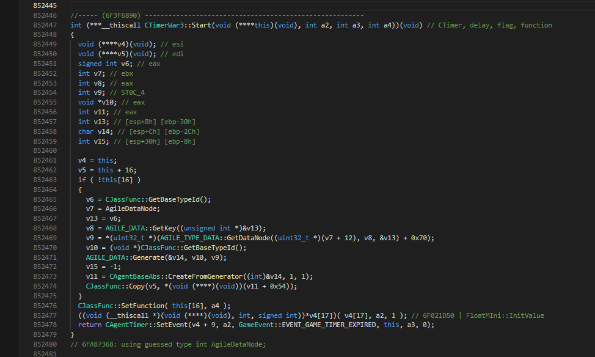Click the opening brace on line 852448
The height and width of the screenshot is (357, 595).
pos(72,35)
